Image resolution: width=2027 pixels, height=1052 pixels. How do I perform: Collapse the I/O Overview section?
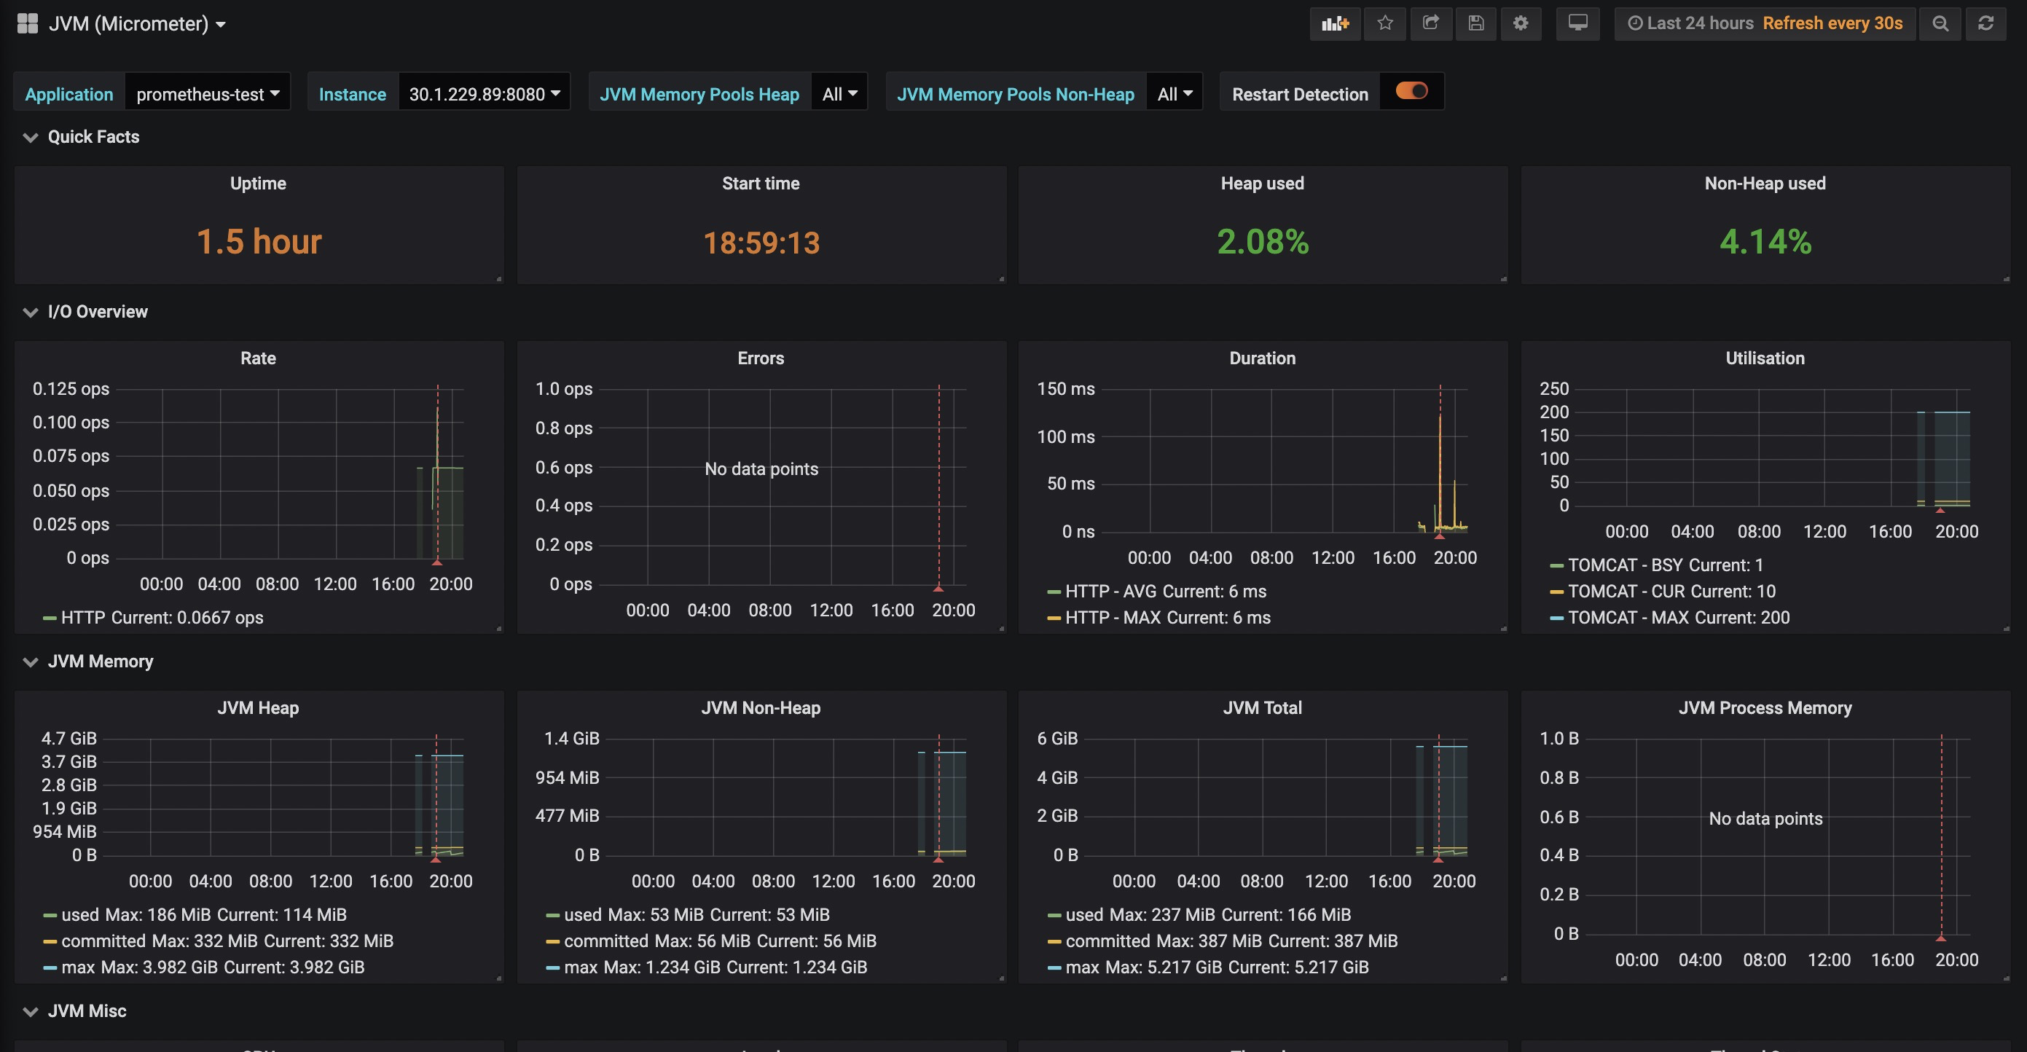[x=31, y=312]
